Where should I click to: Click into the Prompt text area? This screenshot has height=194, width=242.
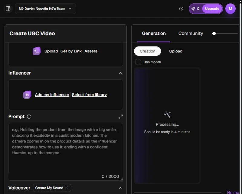coord(66,152)
